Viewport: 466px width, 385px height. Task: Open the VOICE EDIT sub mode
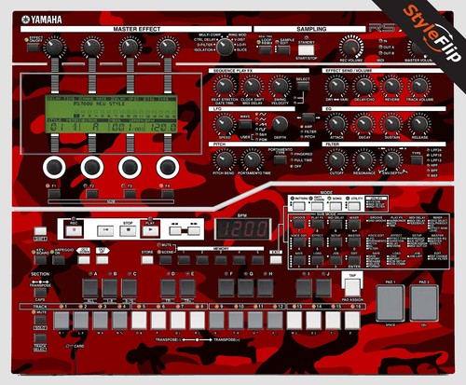pyautogui.click(x=299, y=241)
